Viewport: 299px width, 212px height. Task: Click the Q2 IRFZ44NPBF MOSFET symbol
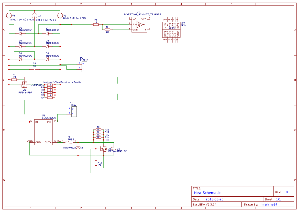pyautogui.click(x=24, y=84)
